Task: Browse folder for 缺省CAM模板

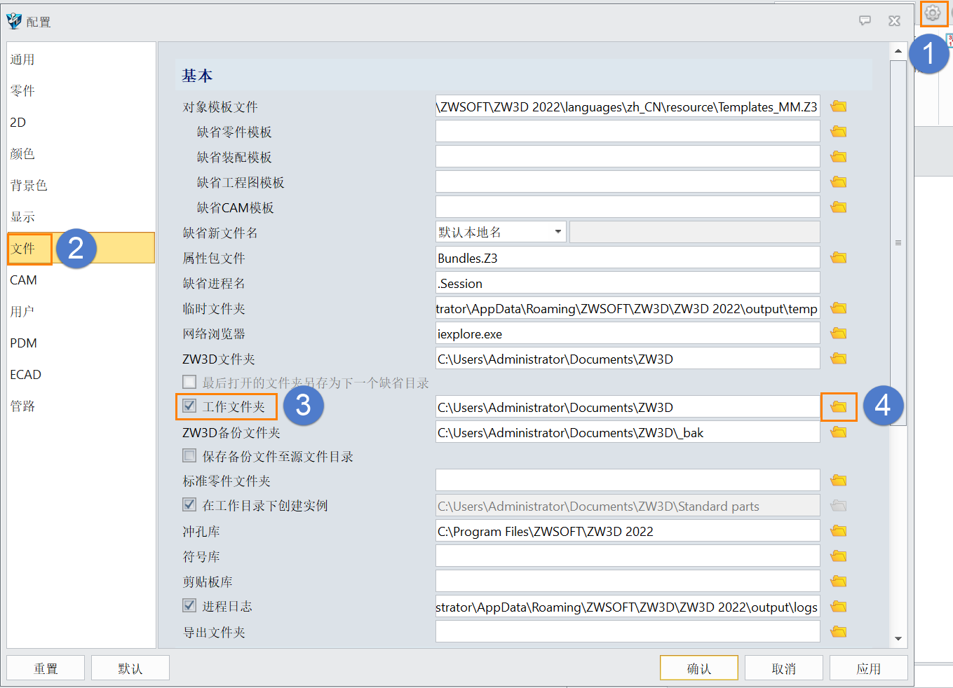Action: (x=839, y=207)
